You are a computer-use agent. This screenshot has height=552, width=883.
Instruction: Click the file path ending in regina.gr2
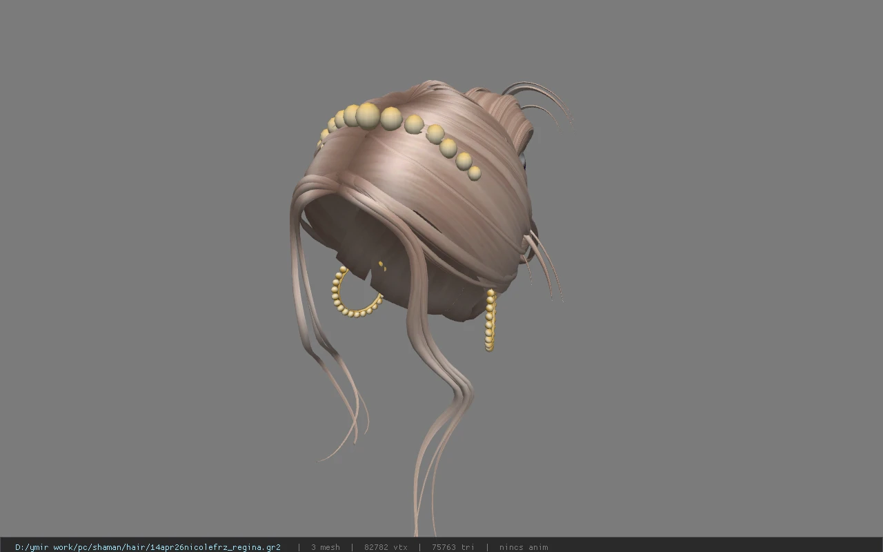[148, 547]
